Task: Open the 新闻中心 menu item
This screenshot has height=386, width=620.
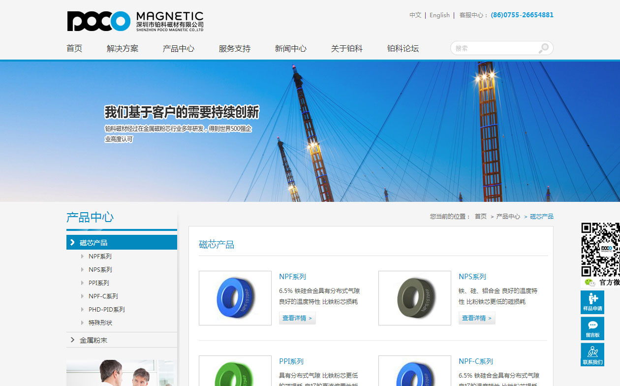Action: click(x=291, y=48)
